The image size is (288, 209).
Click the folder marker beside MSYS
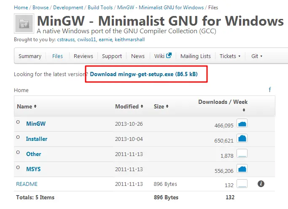coord(18,167)
